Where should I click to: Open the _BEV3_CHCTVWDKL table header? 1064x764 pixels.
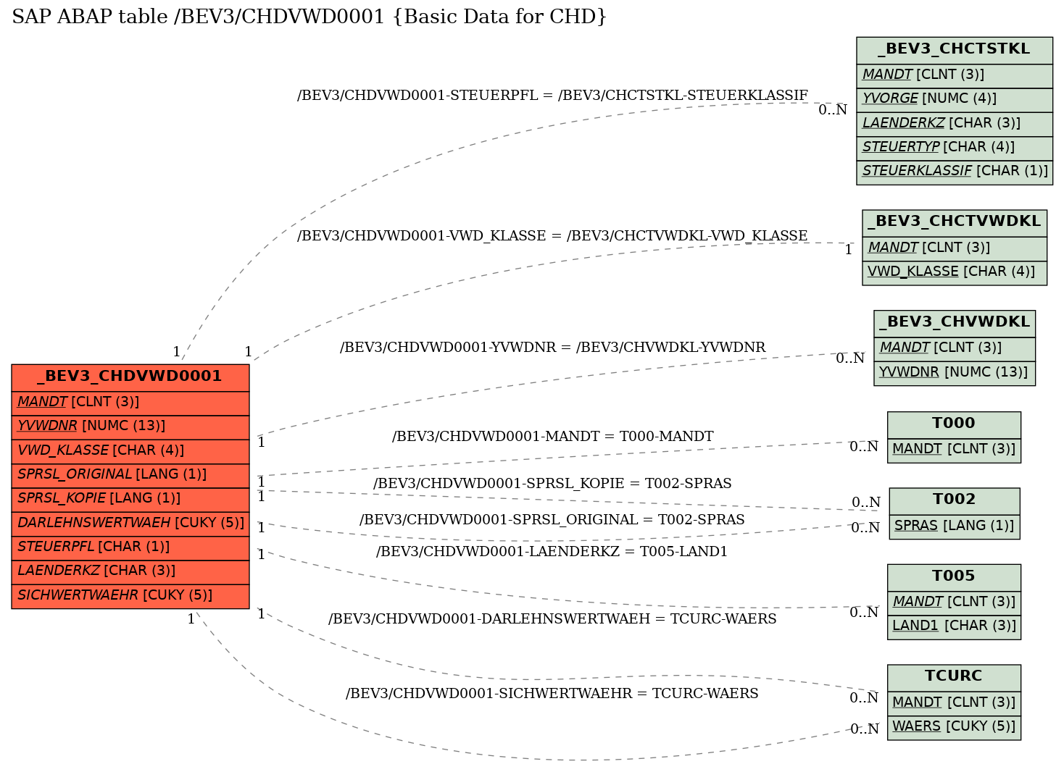pos(954,222)
